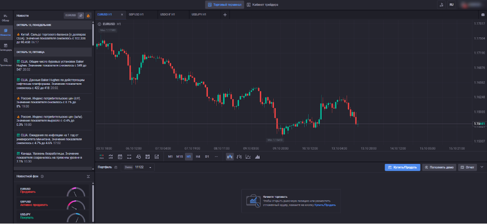Select the USDJPY H1 chart tab

(199, 15)
